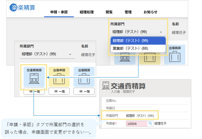The height and width of the screenshot is (139, 202).
Task: Expand the 所属部門 dropdown in the left panel
Action: click(x=47, y=54)
